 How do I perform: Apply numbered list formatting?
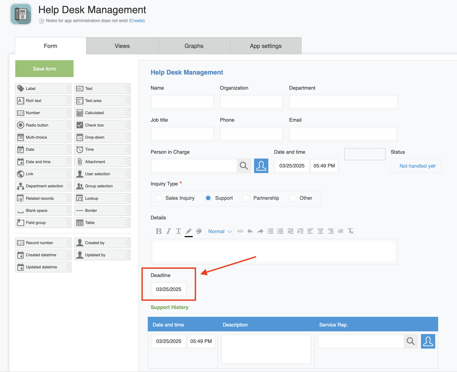pyautogui.click(x=280, y=231)
